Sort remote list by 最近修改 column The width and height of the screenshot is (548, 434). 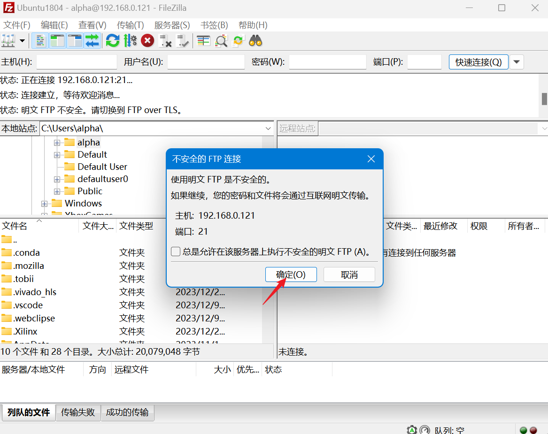444,226
